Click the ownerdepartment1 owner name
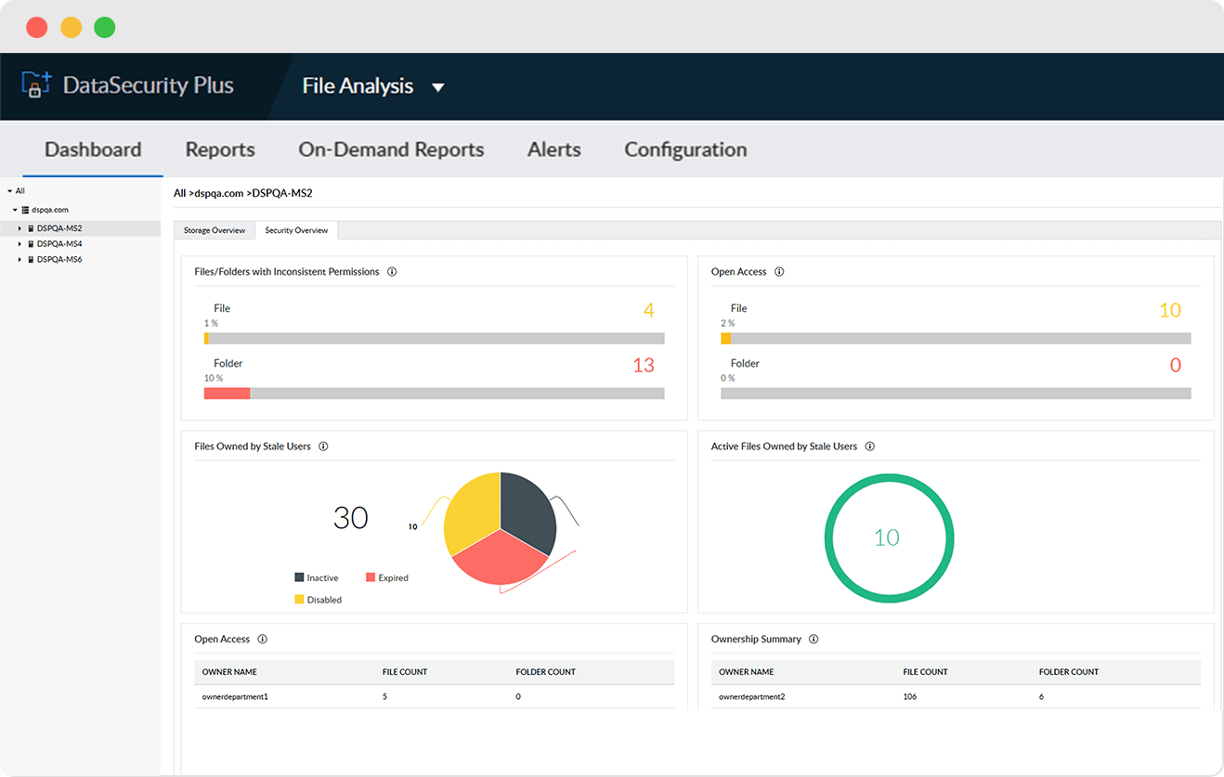Screen dimensions: 1224x777 [235, 696]
